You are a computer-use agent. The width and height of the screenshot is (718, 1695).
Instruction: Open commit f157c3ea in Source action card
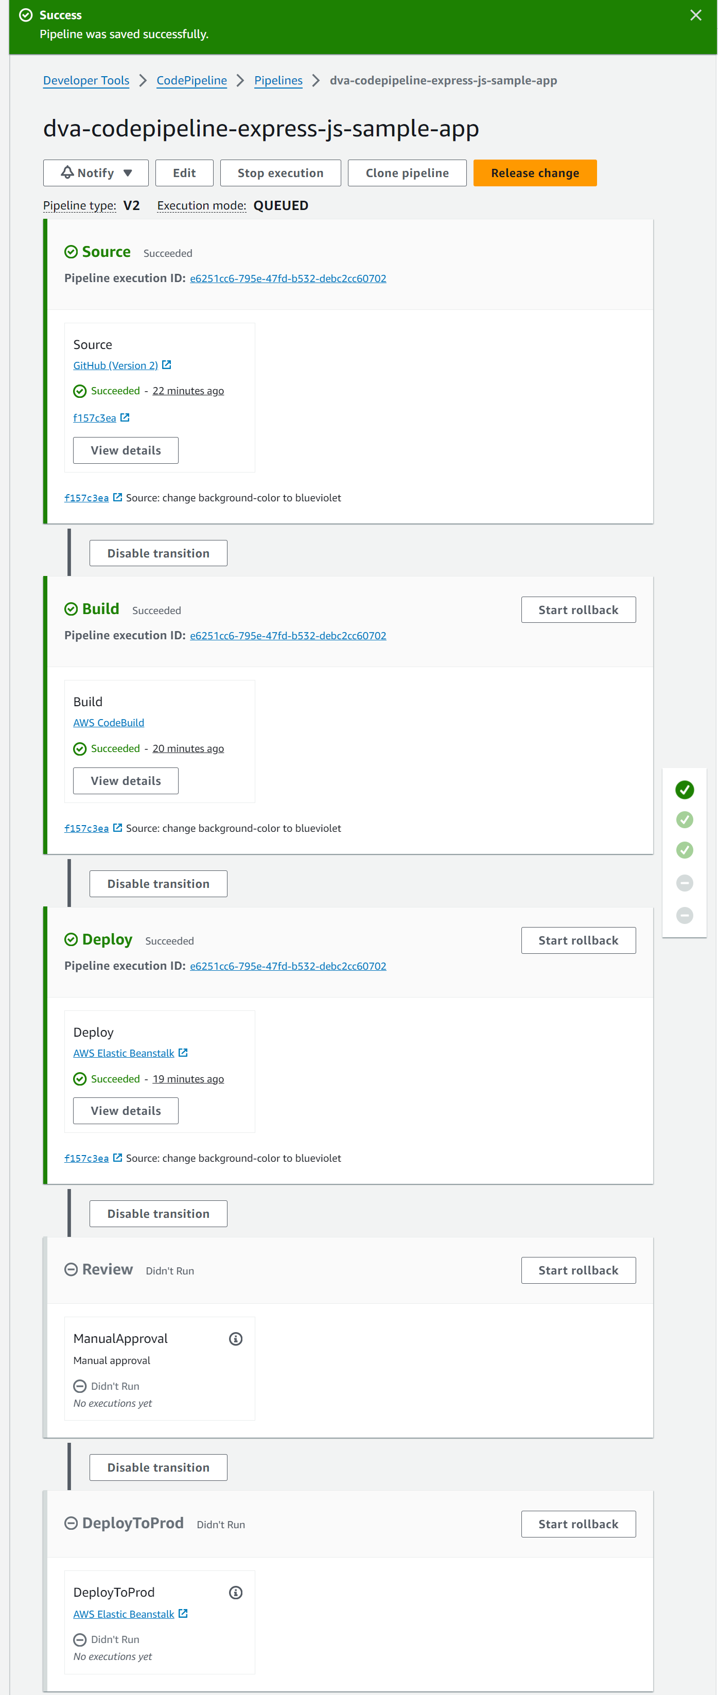[95, 418]
